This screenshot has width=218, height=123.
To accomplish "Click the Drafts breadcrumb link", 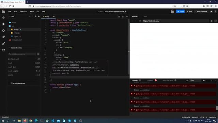I will pos(100,11).
